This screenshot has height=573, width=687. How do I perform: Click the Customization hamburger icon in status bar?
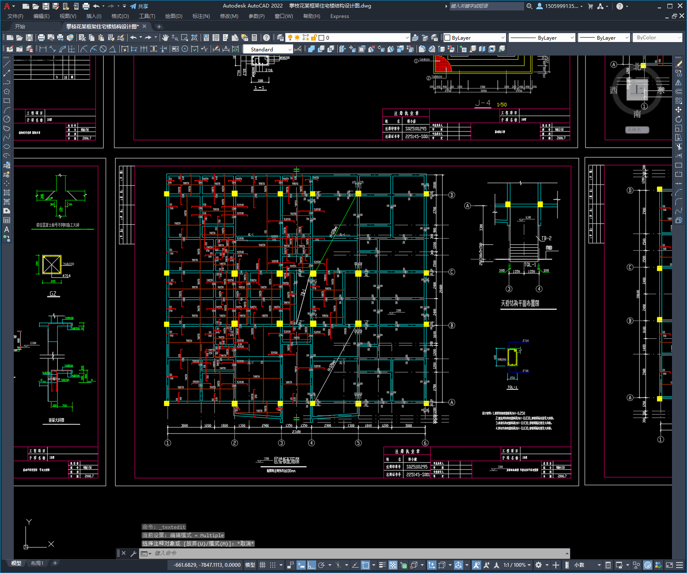coord(680,565)
